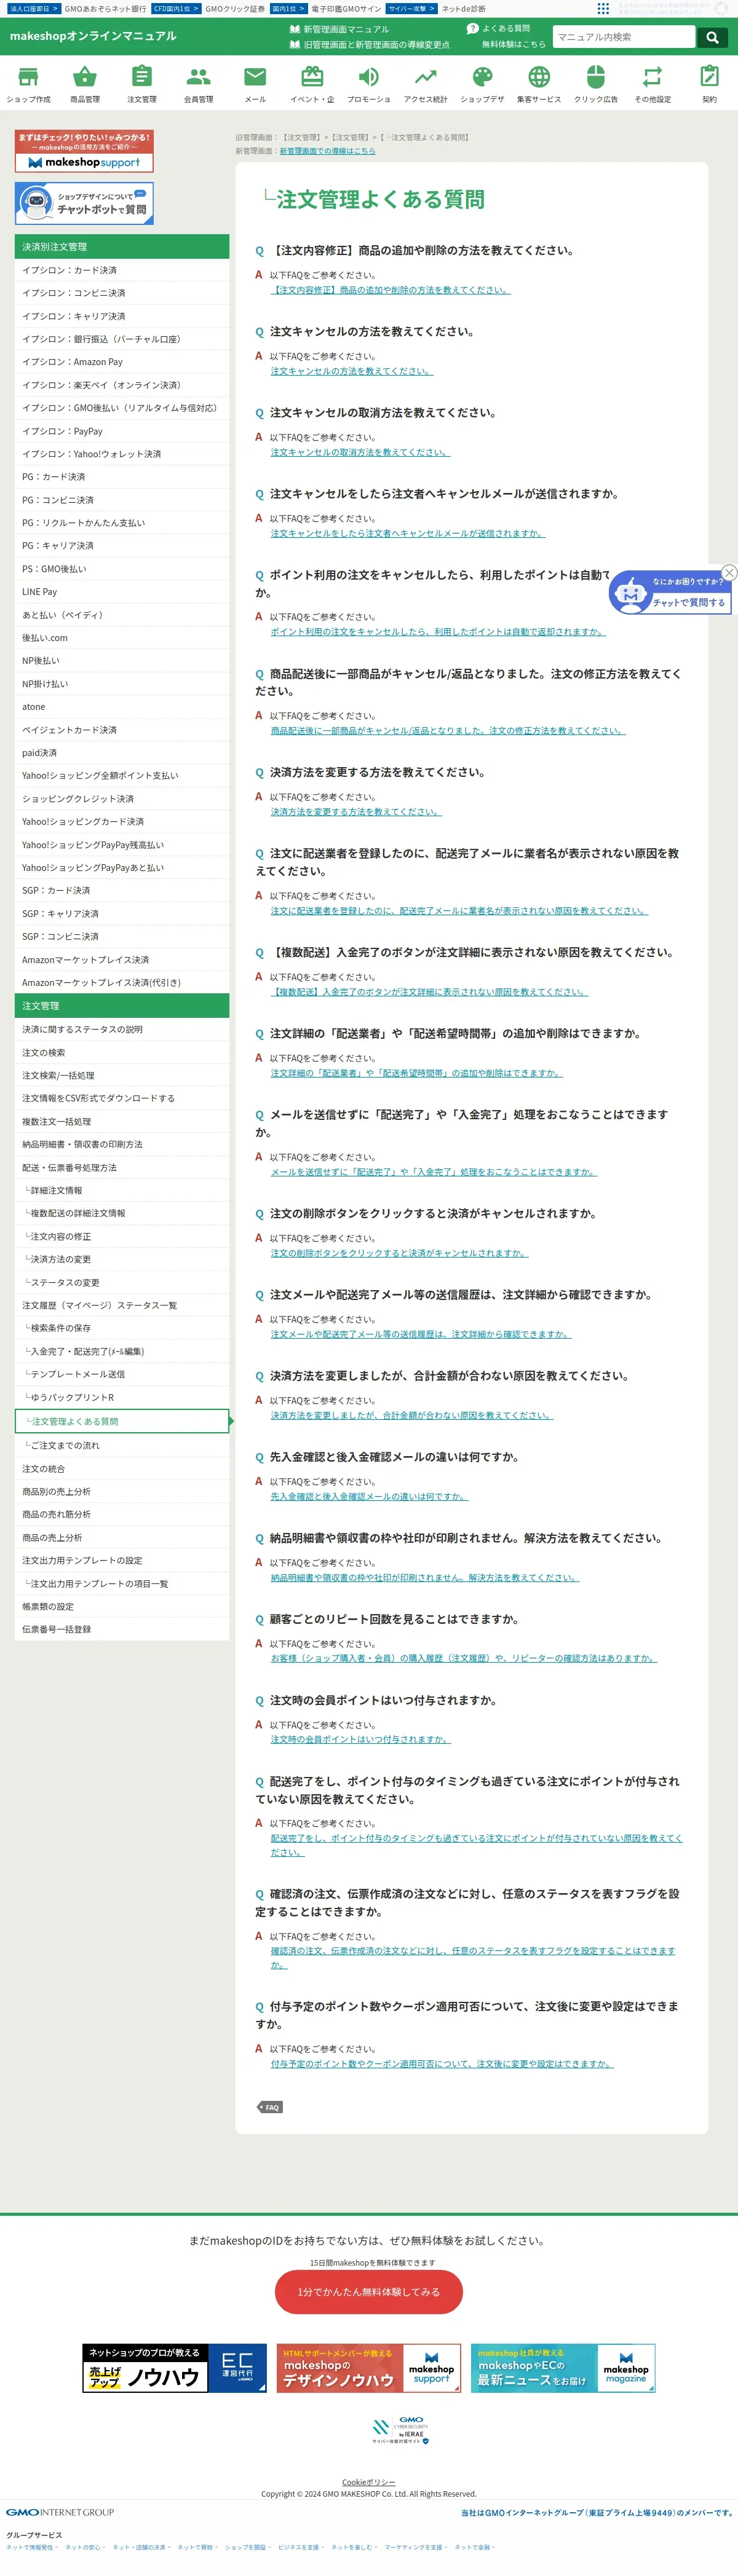The image size is (738, 2576).
Task: Select LINE Pay in sidebar
Action: 122,592
